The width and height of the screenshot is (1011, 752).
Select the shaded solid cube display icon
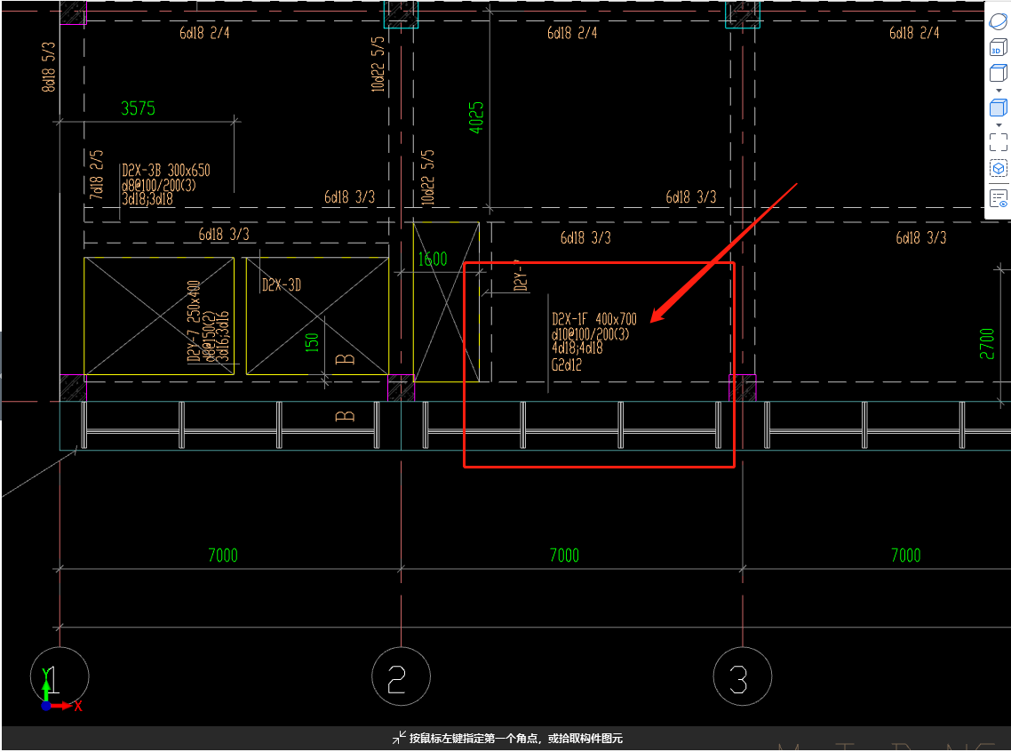998,108
